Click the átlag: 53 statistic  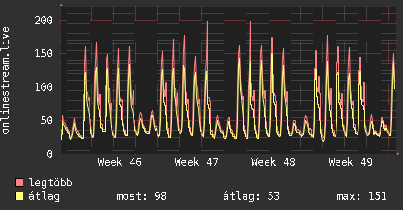[x=251, y=196]
